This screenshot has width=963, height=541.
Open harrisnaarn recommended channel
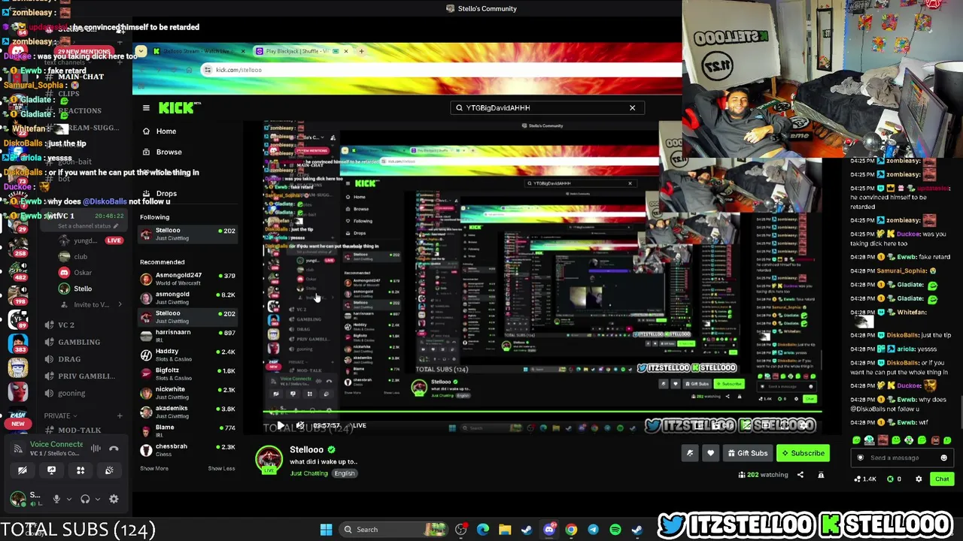coord(187,336)
